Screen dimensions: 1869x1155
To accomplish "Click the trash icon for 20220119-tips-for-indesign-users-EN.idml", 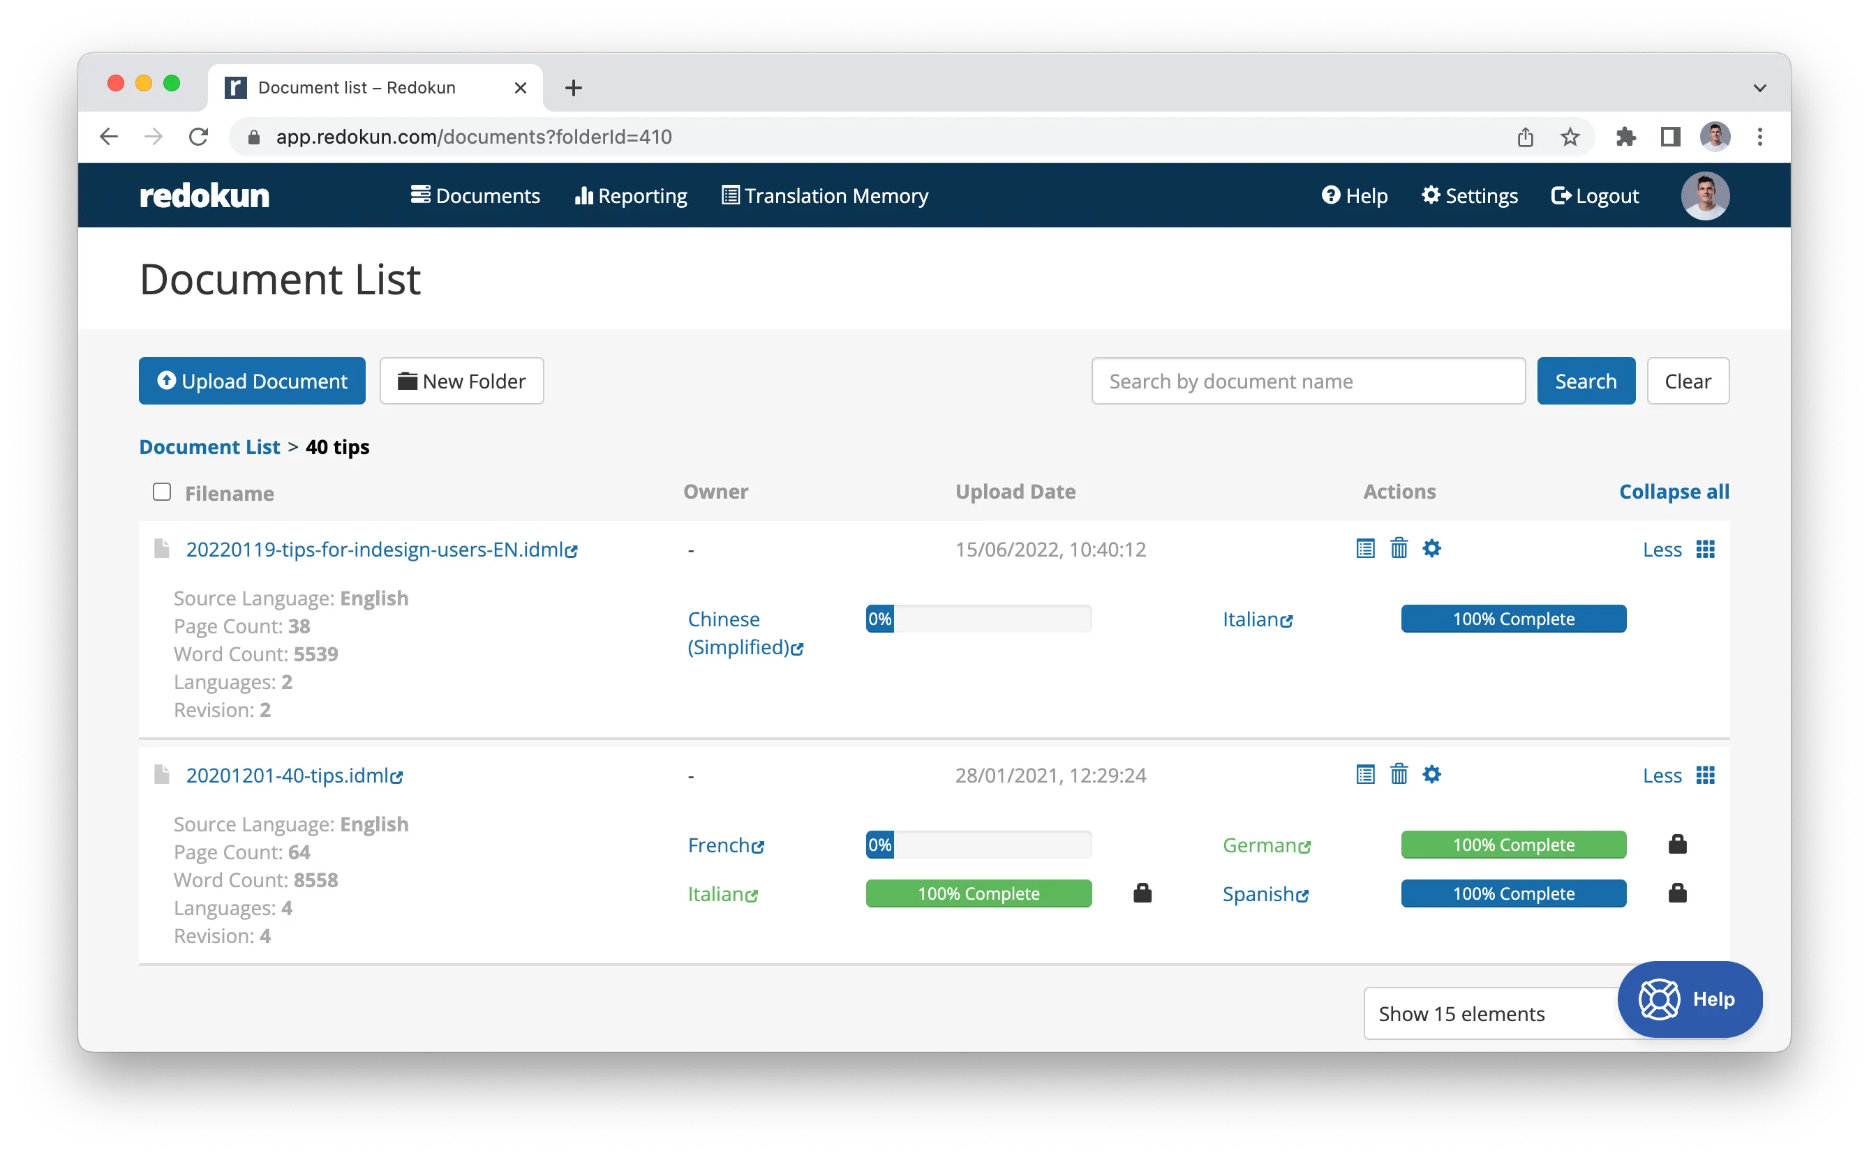I will point(1398,548).
